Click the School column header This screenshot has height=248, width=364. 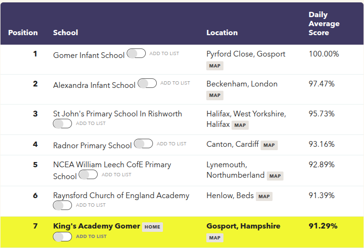click(x=65, y=33)
